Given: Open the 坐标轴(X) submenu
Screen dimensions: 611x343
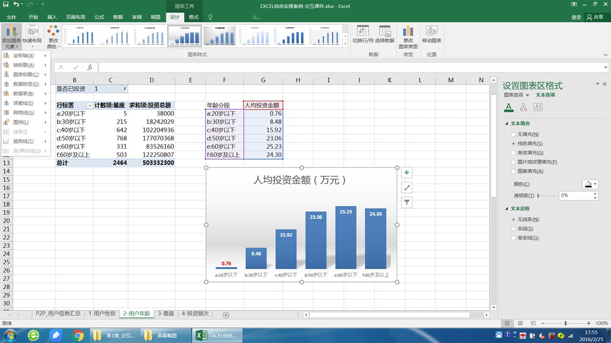Looking at the screenshot, I should [x=26, y=55].
